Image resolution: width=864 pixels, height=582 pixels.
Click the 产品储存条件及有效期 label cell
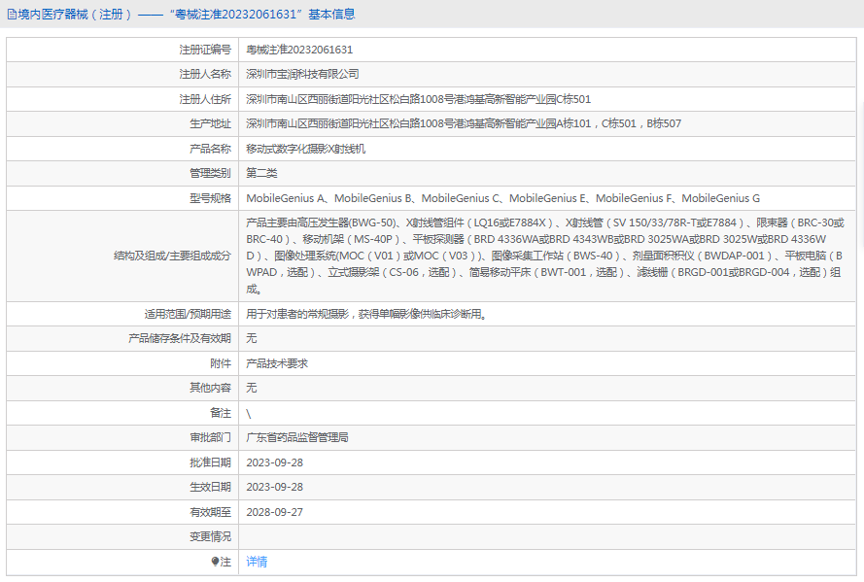coord(122,339)
